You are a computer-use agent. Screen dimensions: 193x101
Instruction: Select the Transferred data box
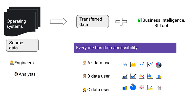(93, 22)
